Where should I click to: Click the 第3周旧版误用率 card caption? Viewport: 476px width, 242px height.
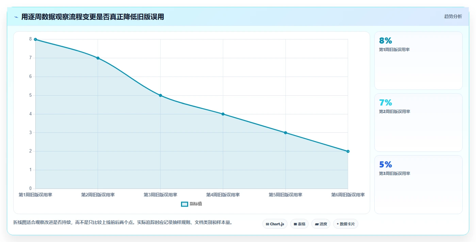(x=394, y=174)
